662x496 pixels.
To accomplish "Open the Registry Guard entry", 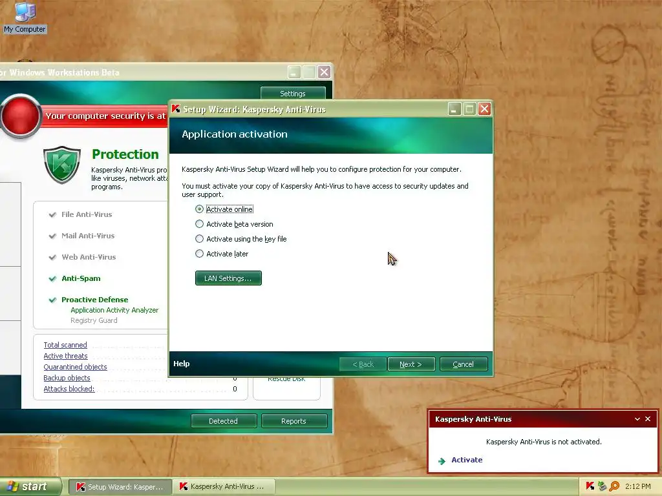I will [x=94, y=320].
